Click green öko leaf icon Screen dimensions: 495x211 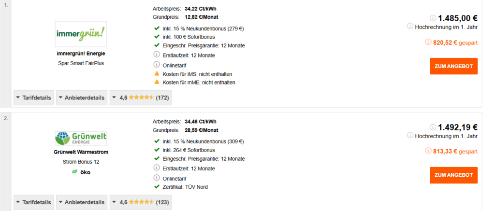(x=74, y=172)
